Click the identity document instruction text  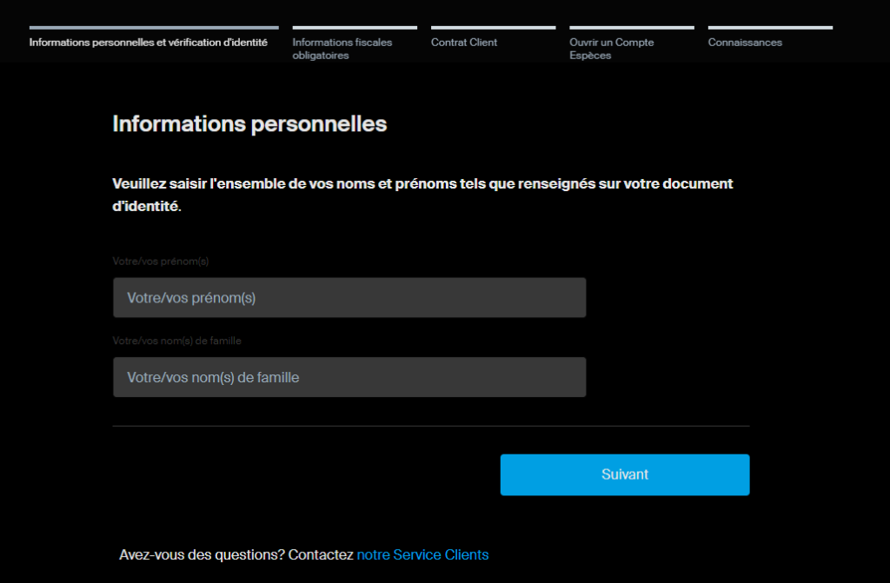pos(422,195)
